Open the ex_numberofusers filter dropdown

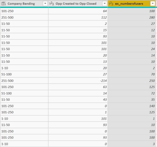tap(153, 4)
